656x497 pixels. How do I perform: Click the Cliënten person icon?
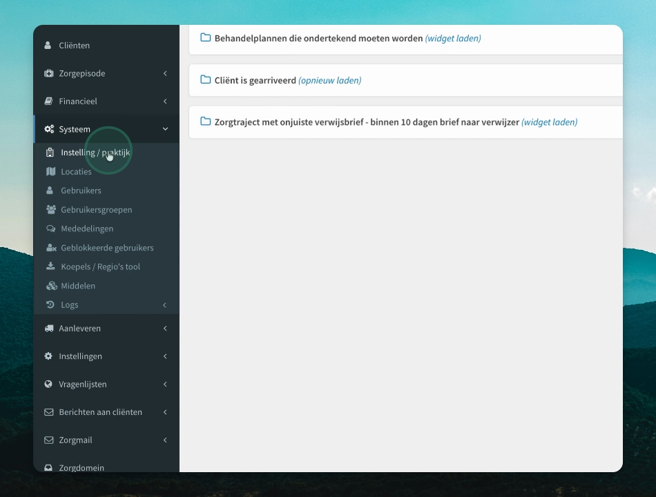pyautogui.click(x=48, y=45)
